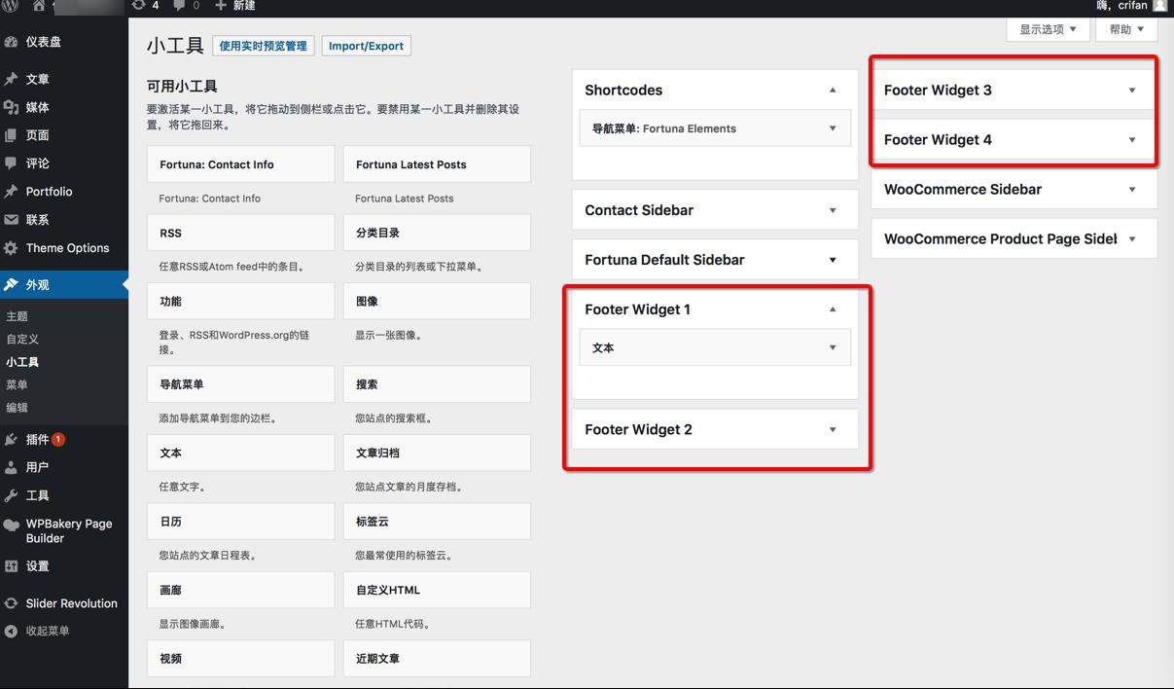Select the 小工具 submenu item
The image size is (1174, 689).
tap(22, 362)
